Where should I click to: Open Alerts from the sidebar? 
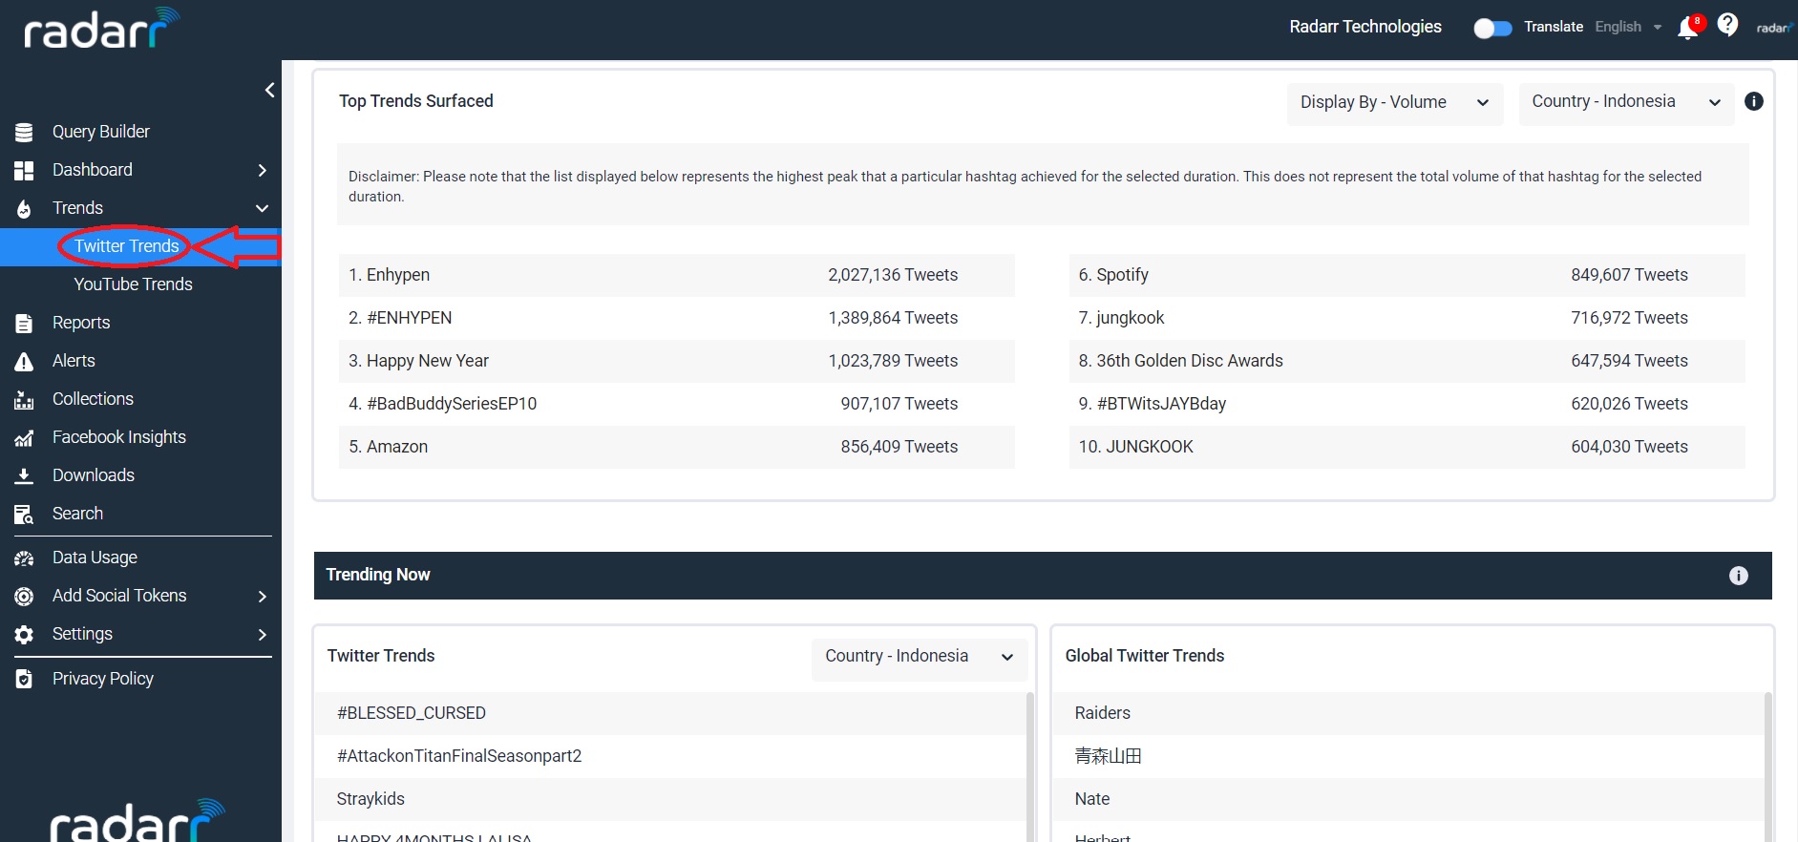pos(74,361)
